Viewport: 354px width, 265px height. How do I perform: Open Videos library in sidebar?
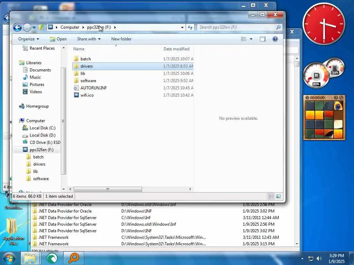pyautogui.click(x=36, y=92)
